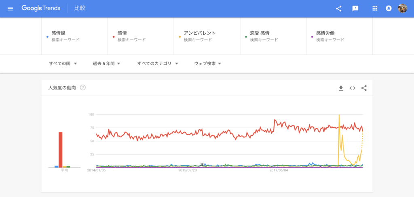Screen dimensions: 414x197
Task: Open the notifications bell
Action: coord(389,8)
